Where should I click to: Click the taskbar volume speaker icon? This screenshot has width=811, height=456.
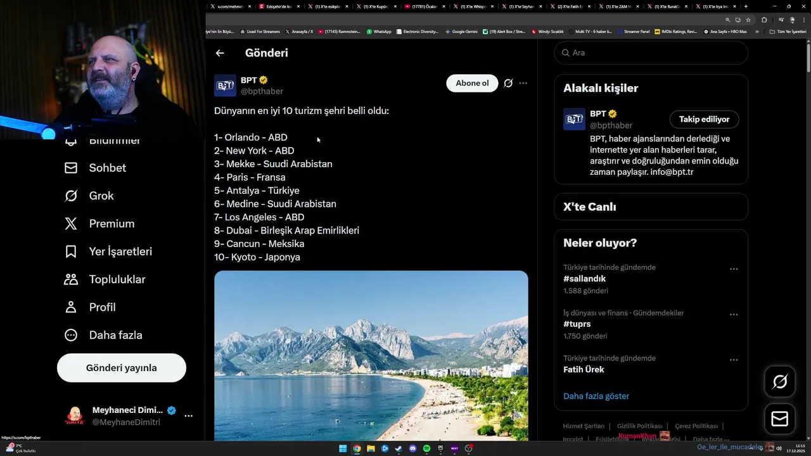(x=779, y=448)
